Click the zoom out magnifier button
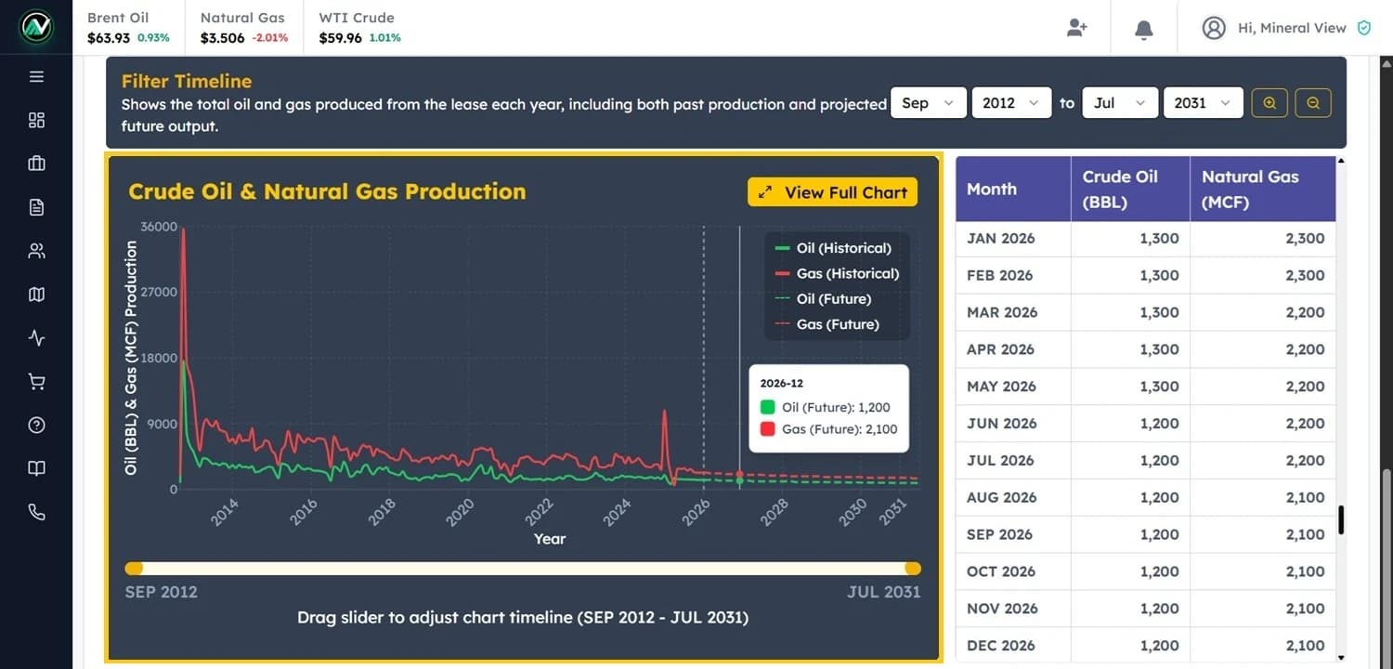This screenshot has width=1393, height=669. point(1313,103)
